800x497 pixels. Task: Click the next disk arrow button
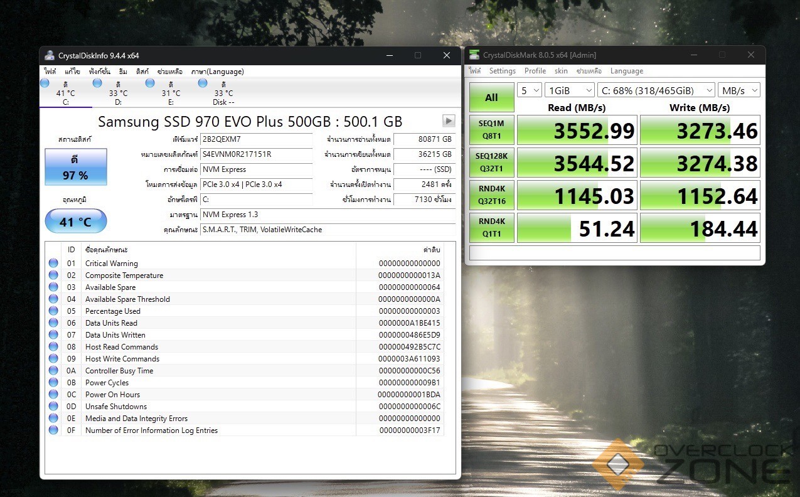[x=449, y=121]
